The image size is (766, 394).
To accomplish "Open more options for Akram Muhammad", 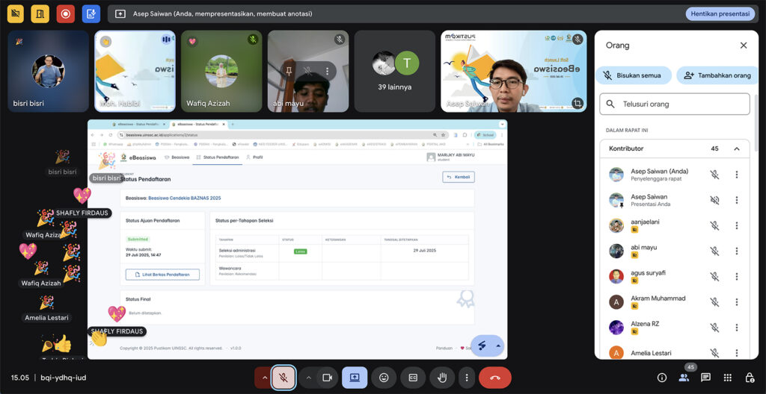I will pos(736,301).
